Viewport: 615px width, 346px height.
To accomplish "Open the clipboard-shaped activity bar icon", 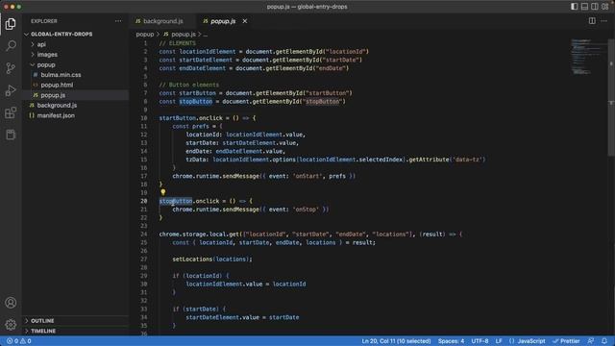I will [x=11, y=135].
